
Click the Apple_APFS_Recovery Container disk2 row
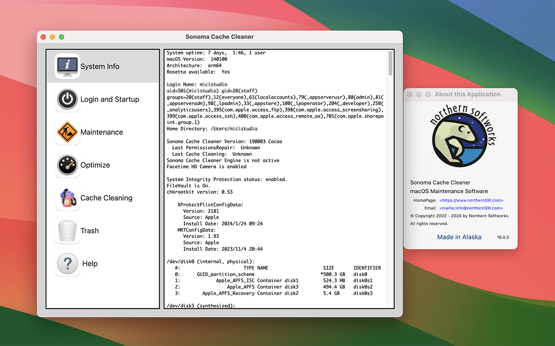(274, 293)
